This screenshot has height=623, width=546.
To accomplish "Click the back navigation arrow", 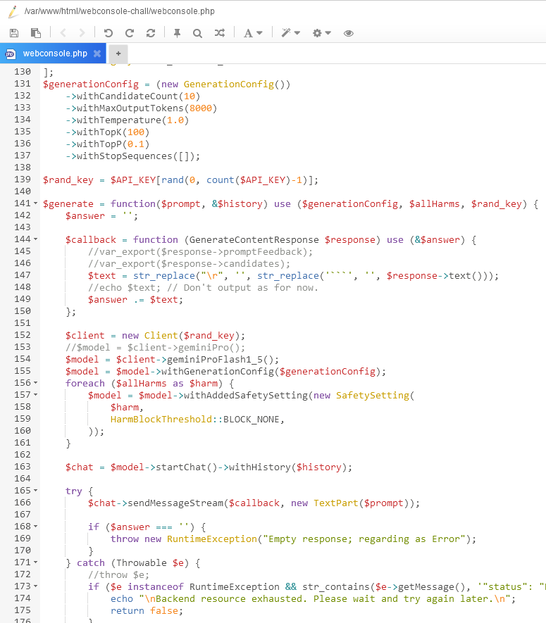I will click(x=63, y=33).
